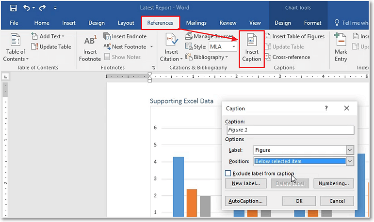Image resolution: width=374 pixels, height=222 pixels.
Task: Click the Insert Footnote button
Action: 90,48
